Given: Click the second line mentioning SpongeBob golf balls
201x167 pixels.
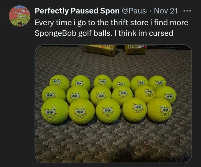Looking at the screenshot, I should point(104,33).
